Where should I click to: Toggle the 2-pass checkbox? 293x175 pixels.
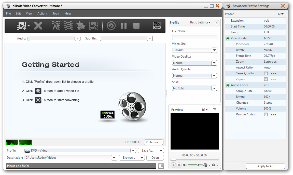pos(266,79)
